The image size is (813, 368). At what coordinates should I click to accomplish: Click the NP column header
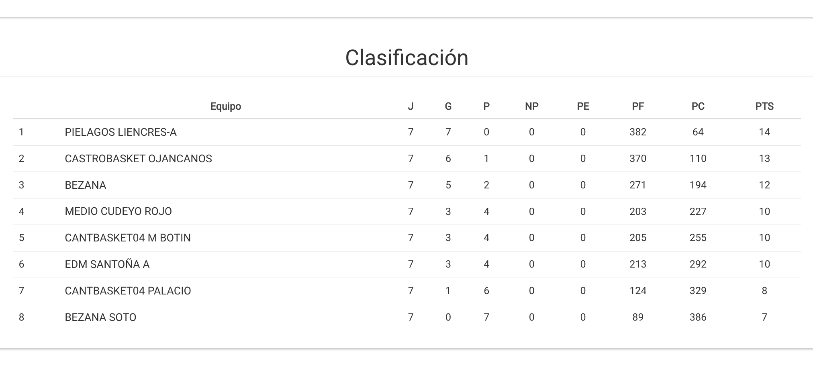[531, 106]
